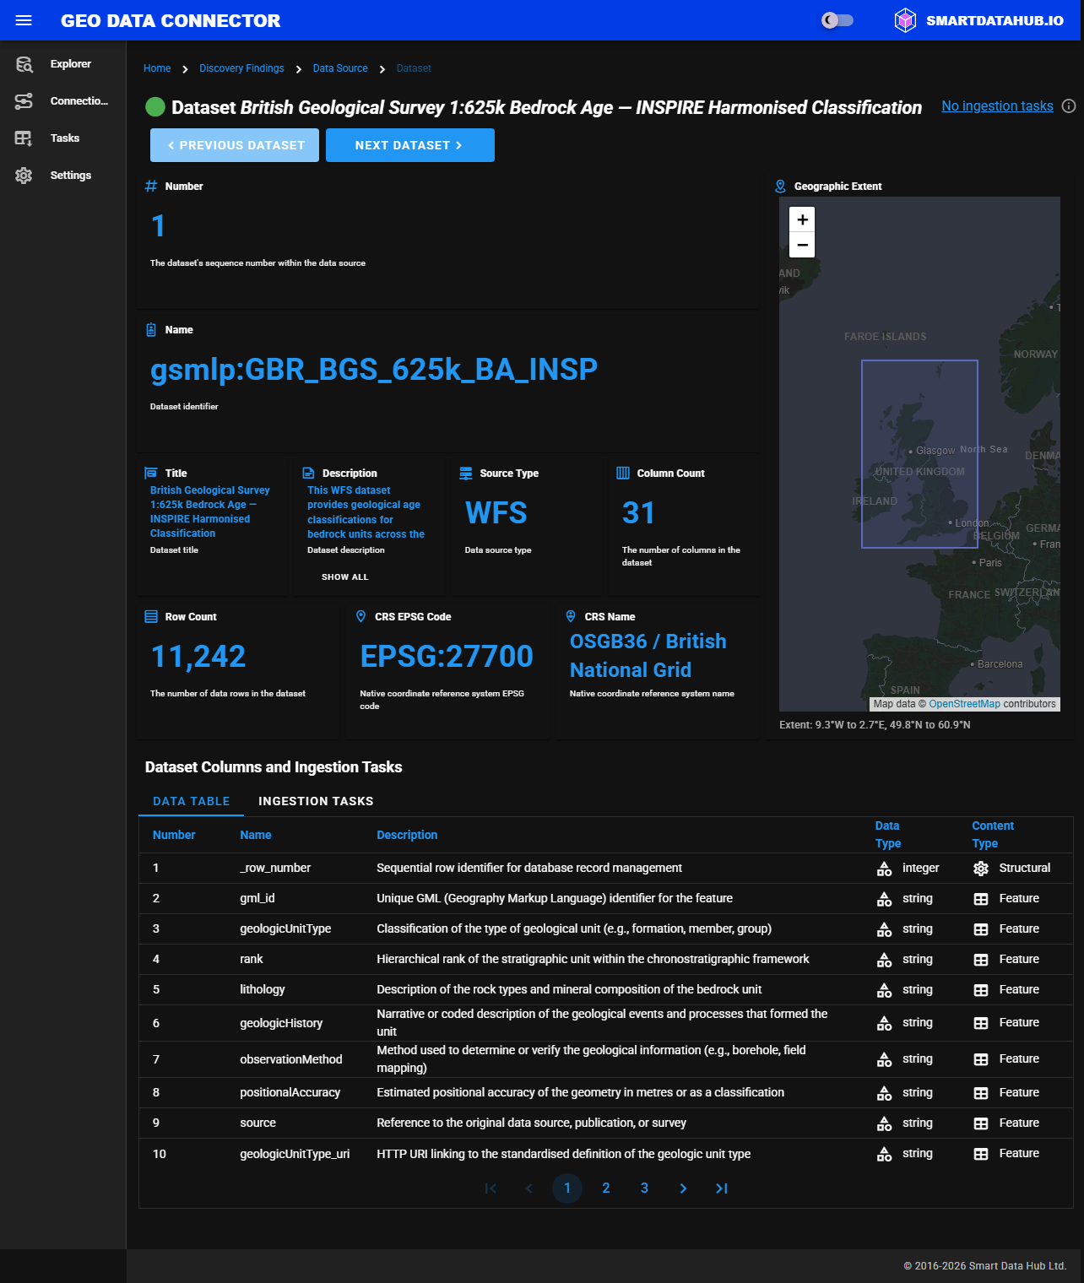Jump to the last table page

722,1188
